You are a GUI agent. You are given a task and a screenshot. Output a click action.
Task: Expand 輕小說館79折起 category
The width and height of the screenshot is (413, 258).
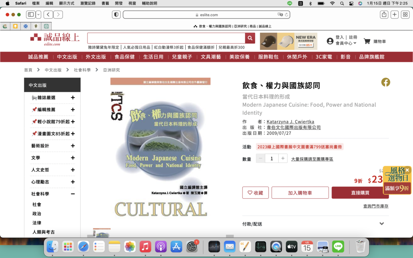click(73, 122)
